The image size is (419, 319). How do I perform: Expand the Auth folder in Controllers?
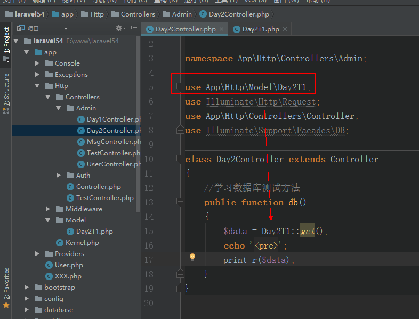pos(59,176)
